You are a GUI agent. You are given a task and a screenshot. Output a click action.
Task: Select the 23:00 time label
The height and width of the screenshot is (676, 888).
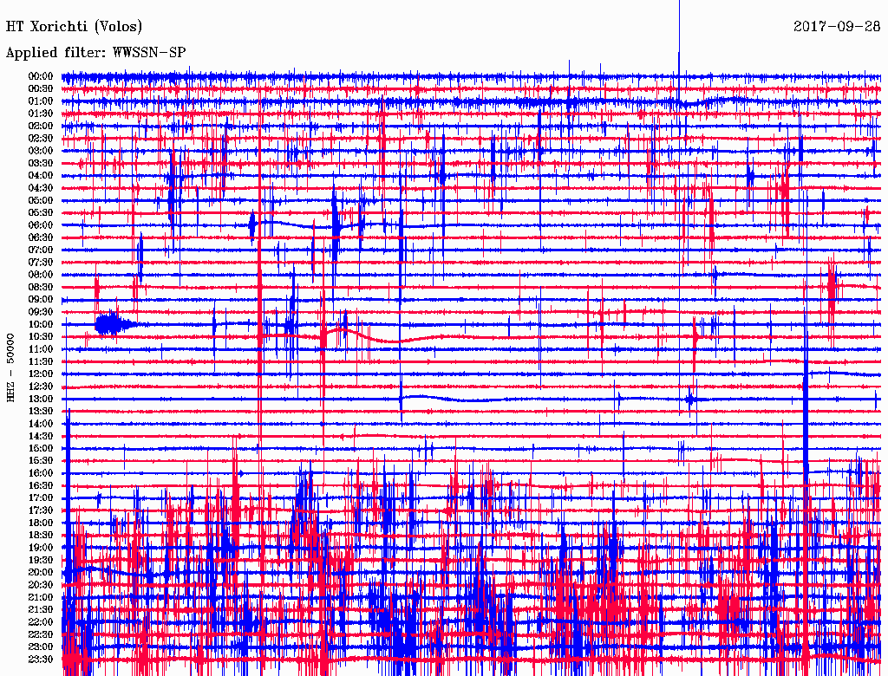tap(41, 647)
